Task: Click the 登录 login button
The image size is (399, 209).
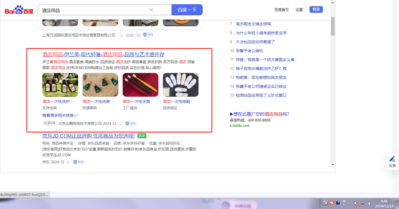Action: click(x=316, y=9)
